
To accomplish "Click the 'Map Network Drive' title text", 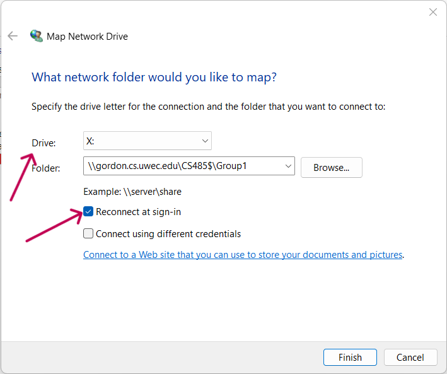I will click(x=87, y=37).
